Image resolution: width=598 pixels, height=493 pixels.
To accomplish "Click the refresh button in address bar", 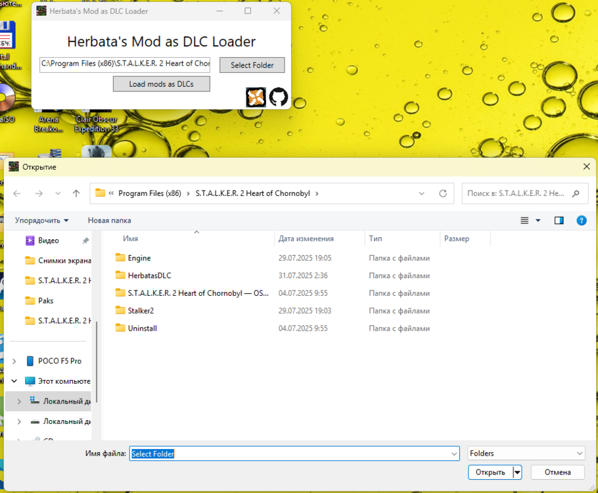I will [443, 193].
